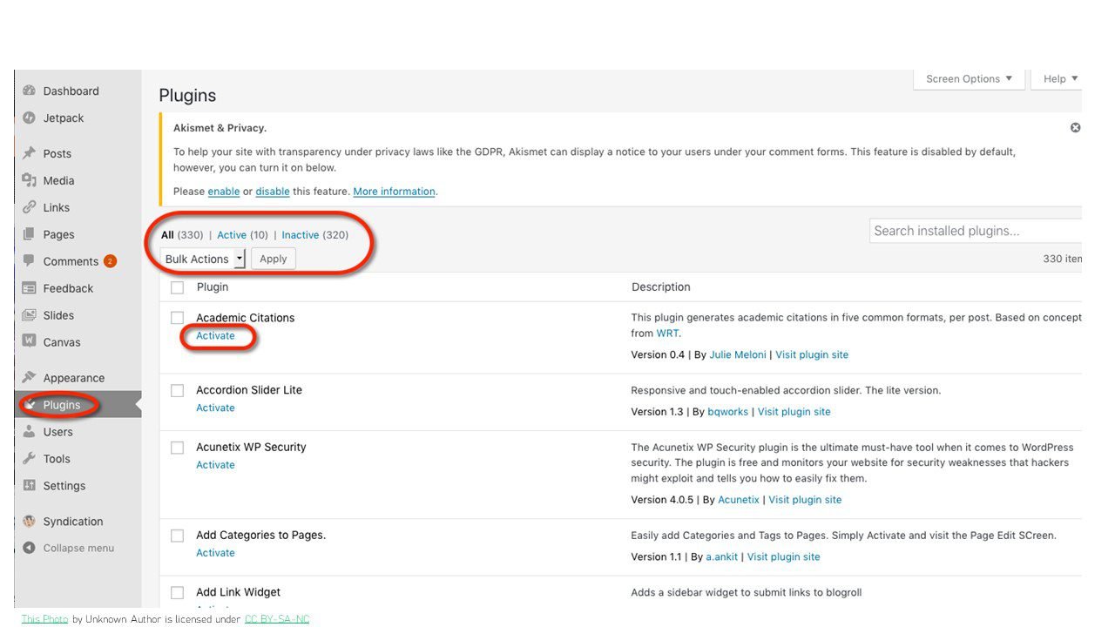Click the Media icon in sidebar

29,180
